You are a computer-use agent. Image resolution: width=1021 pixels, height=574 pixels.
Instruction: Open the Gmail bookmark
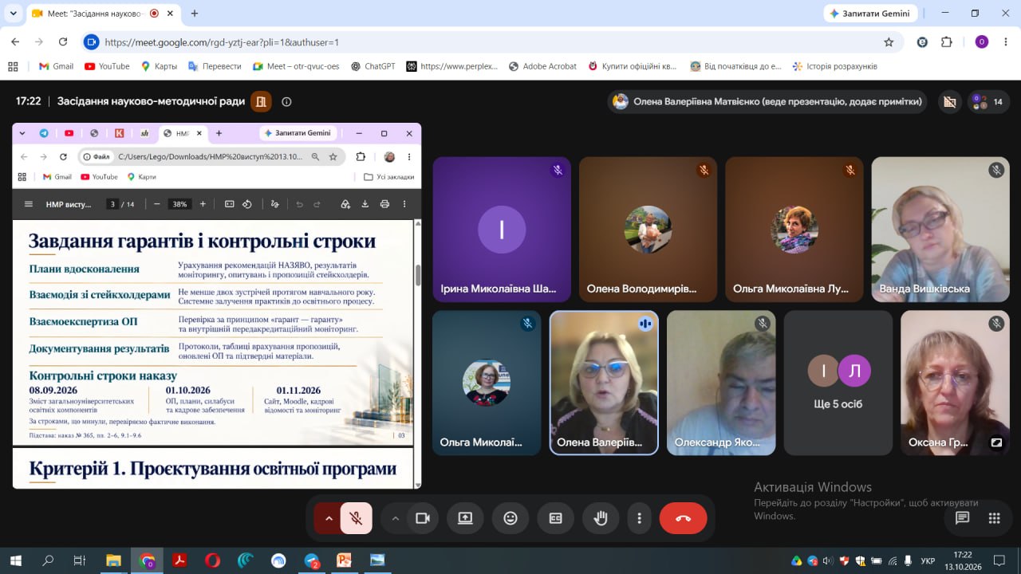pyautogui.click(x=56, y=66)
